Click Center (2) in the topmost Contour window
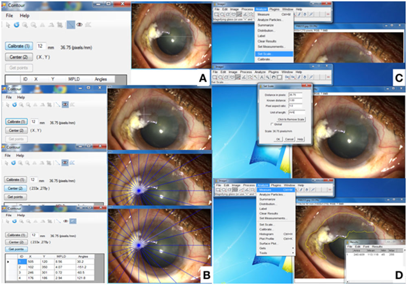The height and width of the screenshot is (285, 407). [x=19, y=57]
